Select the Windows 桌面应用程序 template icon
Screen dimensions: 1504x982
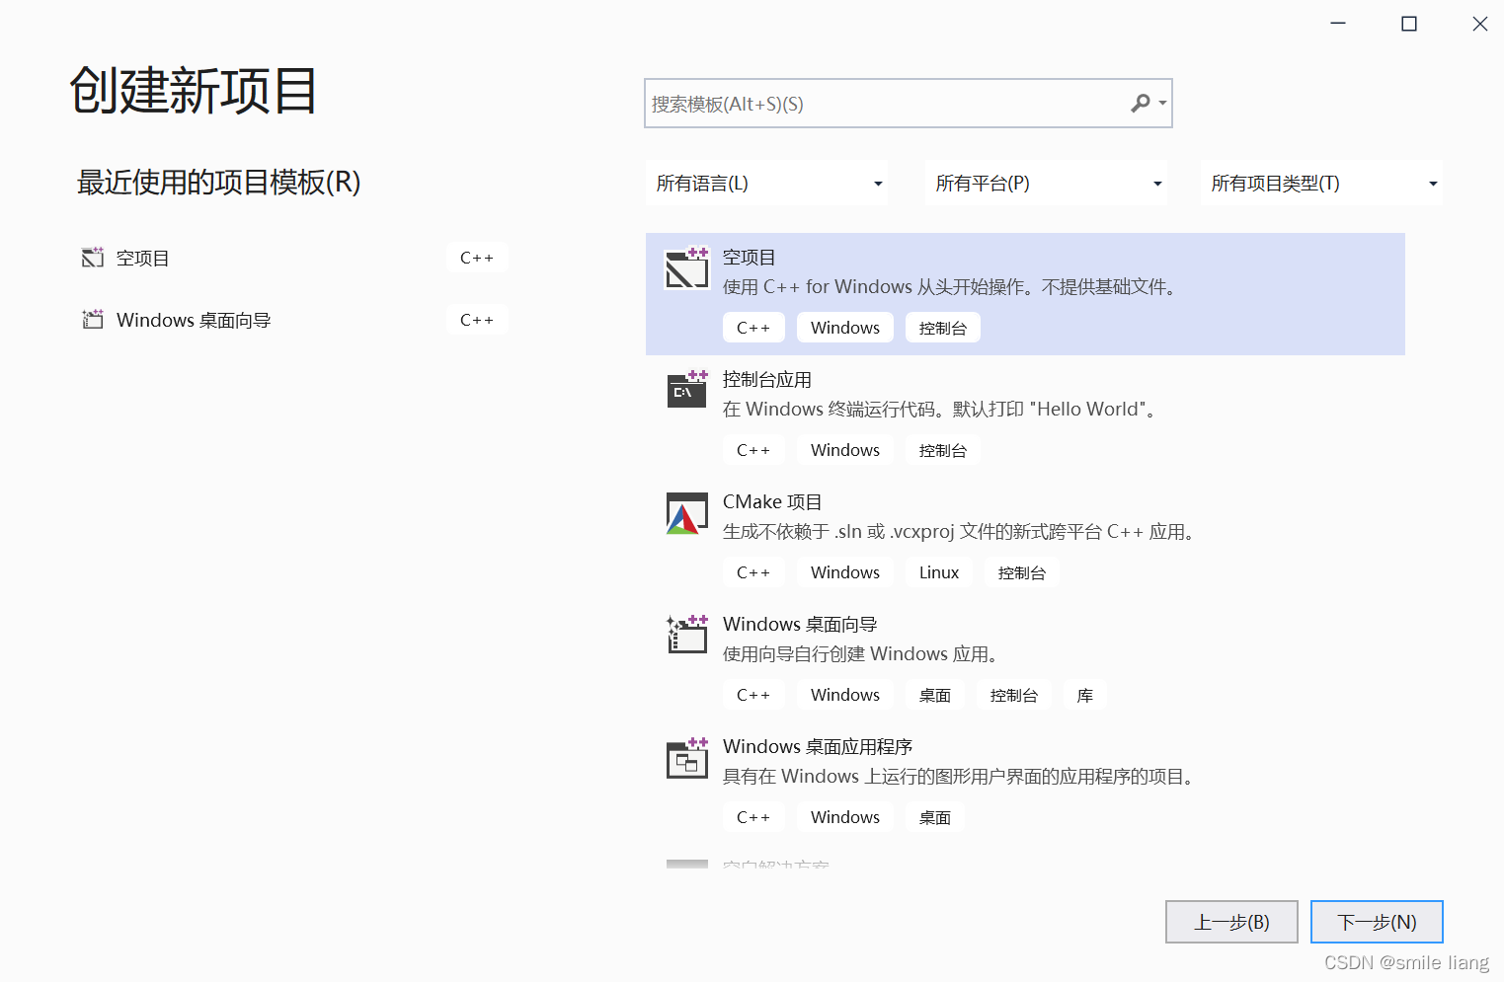point(686,757)
